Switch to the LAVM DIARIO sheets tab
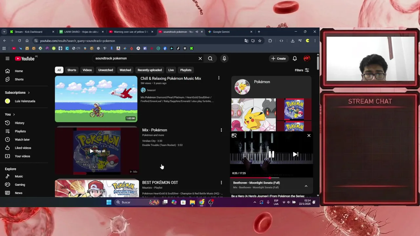 click(81, 32)
